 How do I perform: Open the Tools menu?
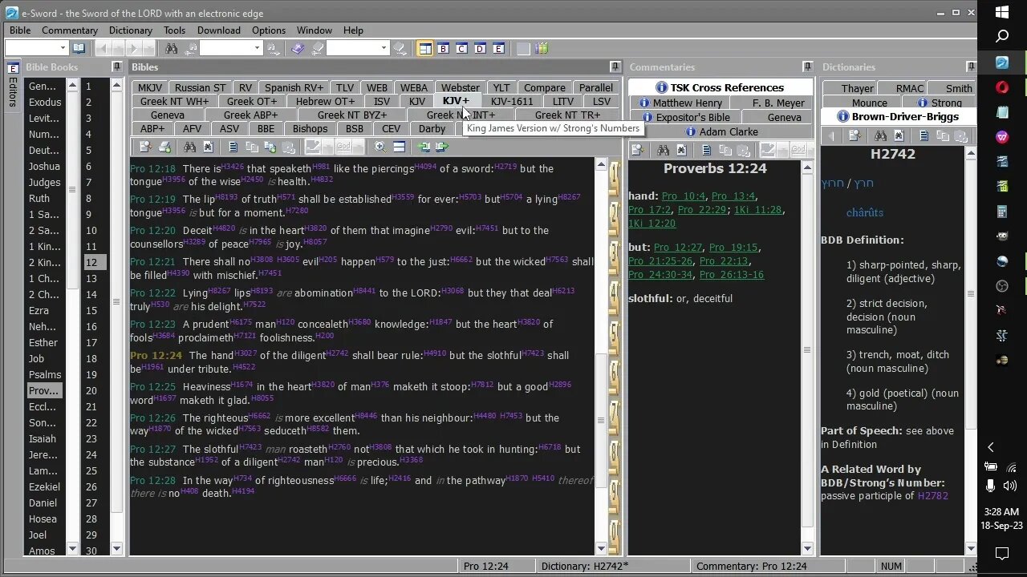click(x=174, y=30)
